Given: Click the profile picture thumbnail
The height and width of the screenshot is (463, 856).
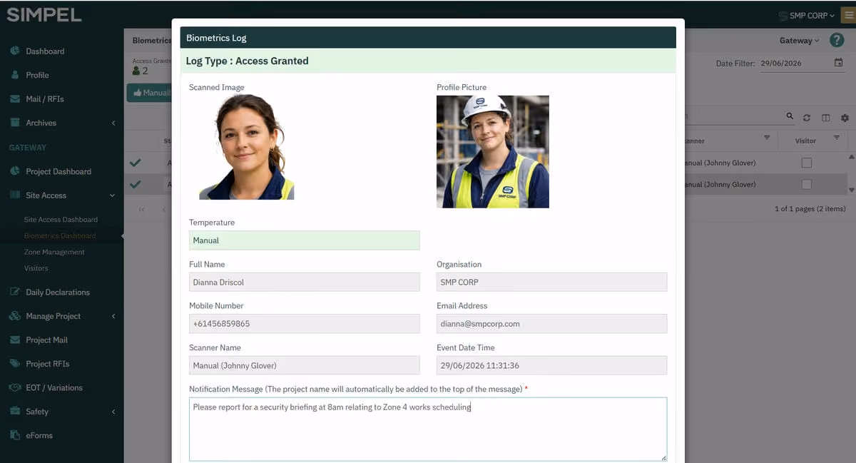Looking at the screenshot, I should tap(493, 151).
